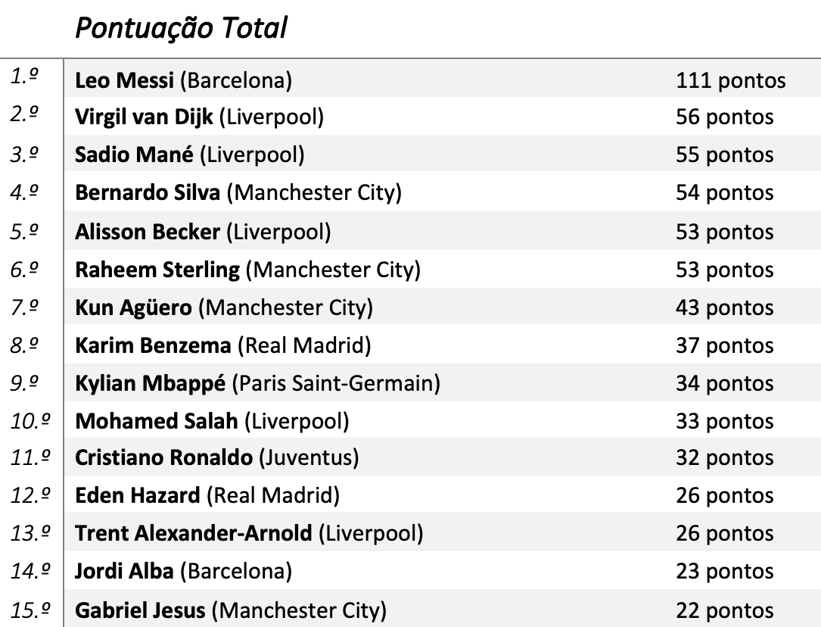This screenshot has height=627, width=821.
Task: Click on Cristiano Ronaldo (Juventus)
Action: coord(216,458)
